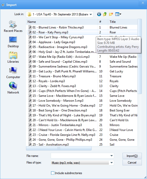Sort by the Title column header
This screenshot has height=179, width=147.
[123, 22]
